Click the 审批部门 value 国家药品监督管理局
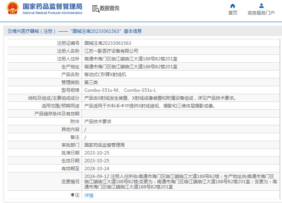The image size is (282, 203). [104, 145]
